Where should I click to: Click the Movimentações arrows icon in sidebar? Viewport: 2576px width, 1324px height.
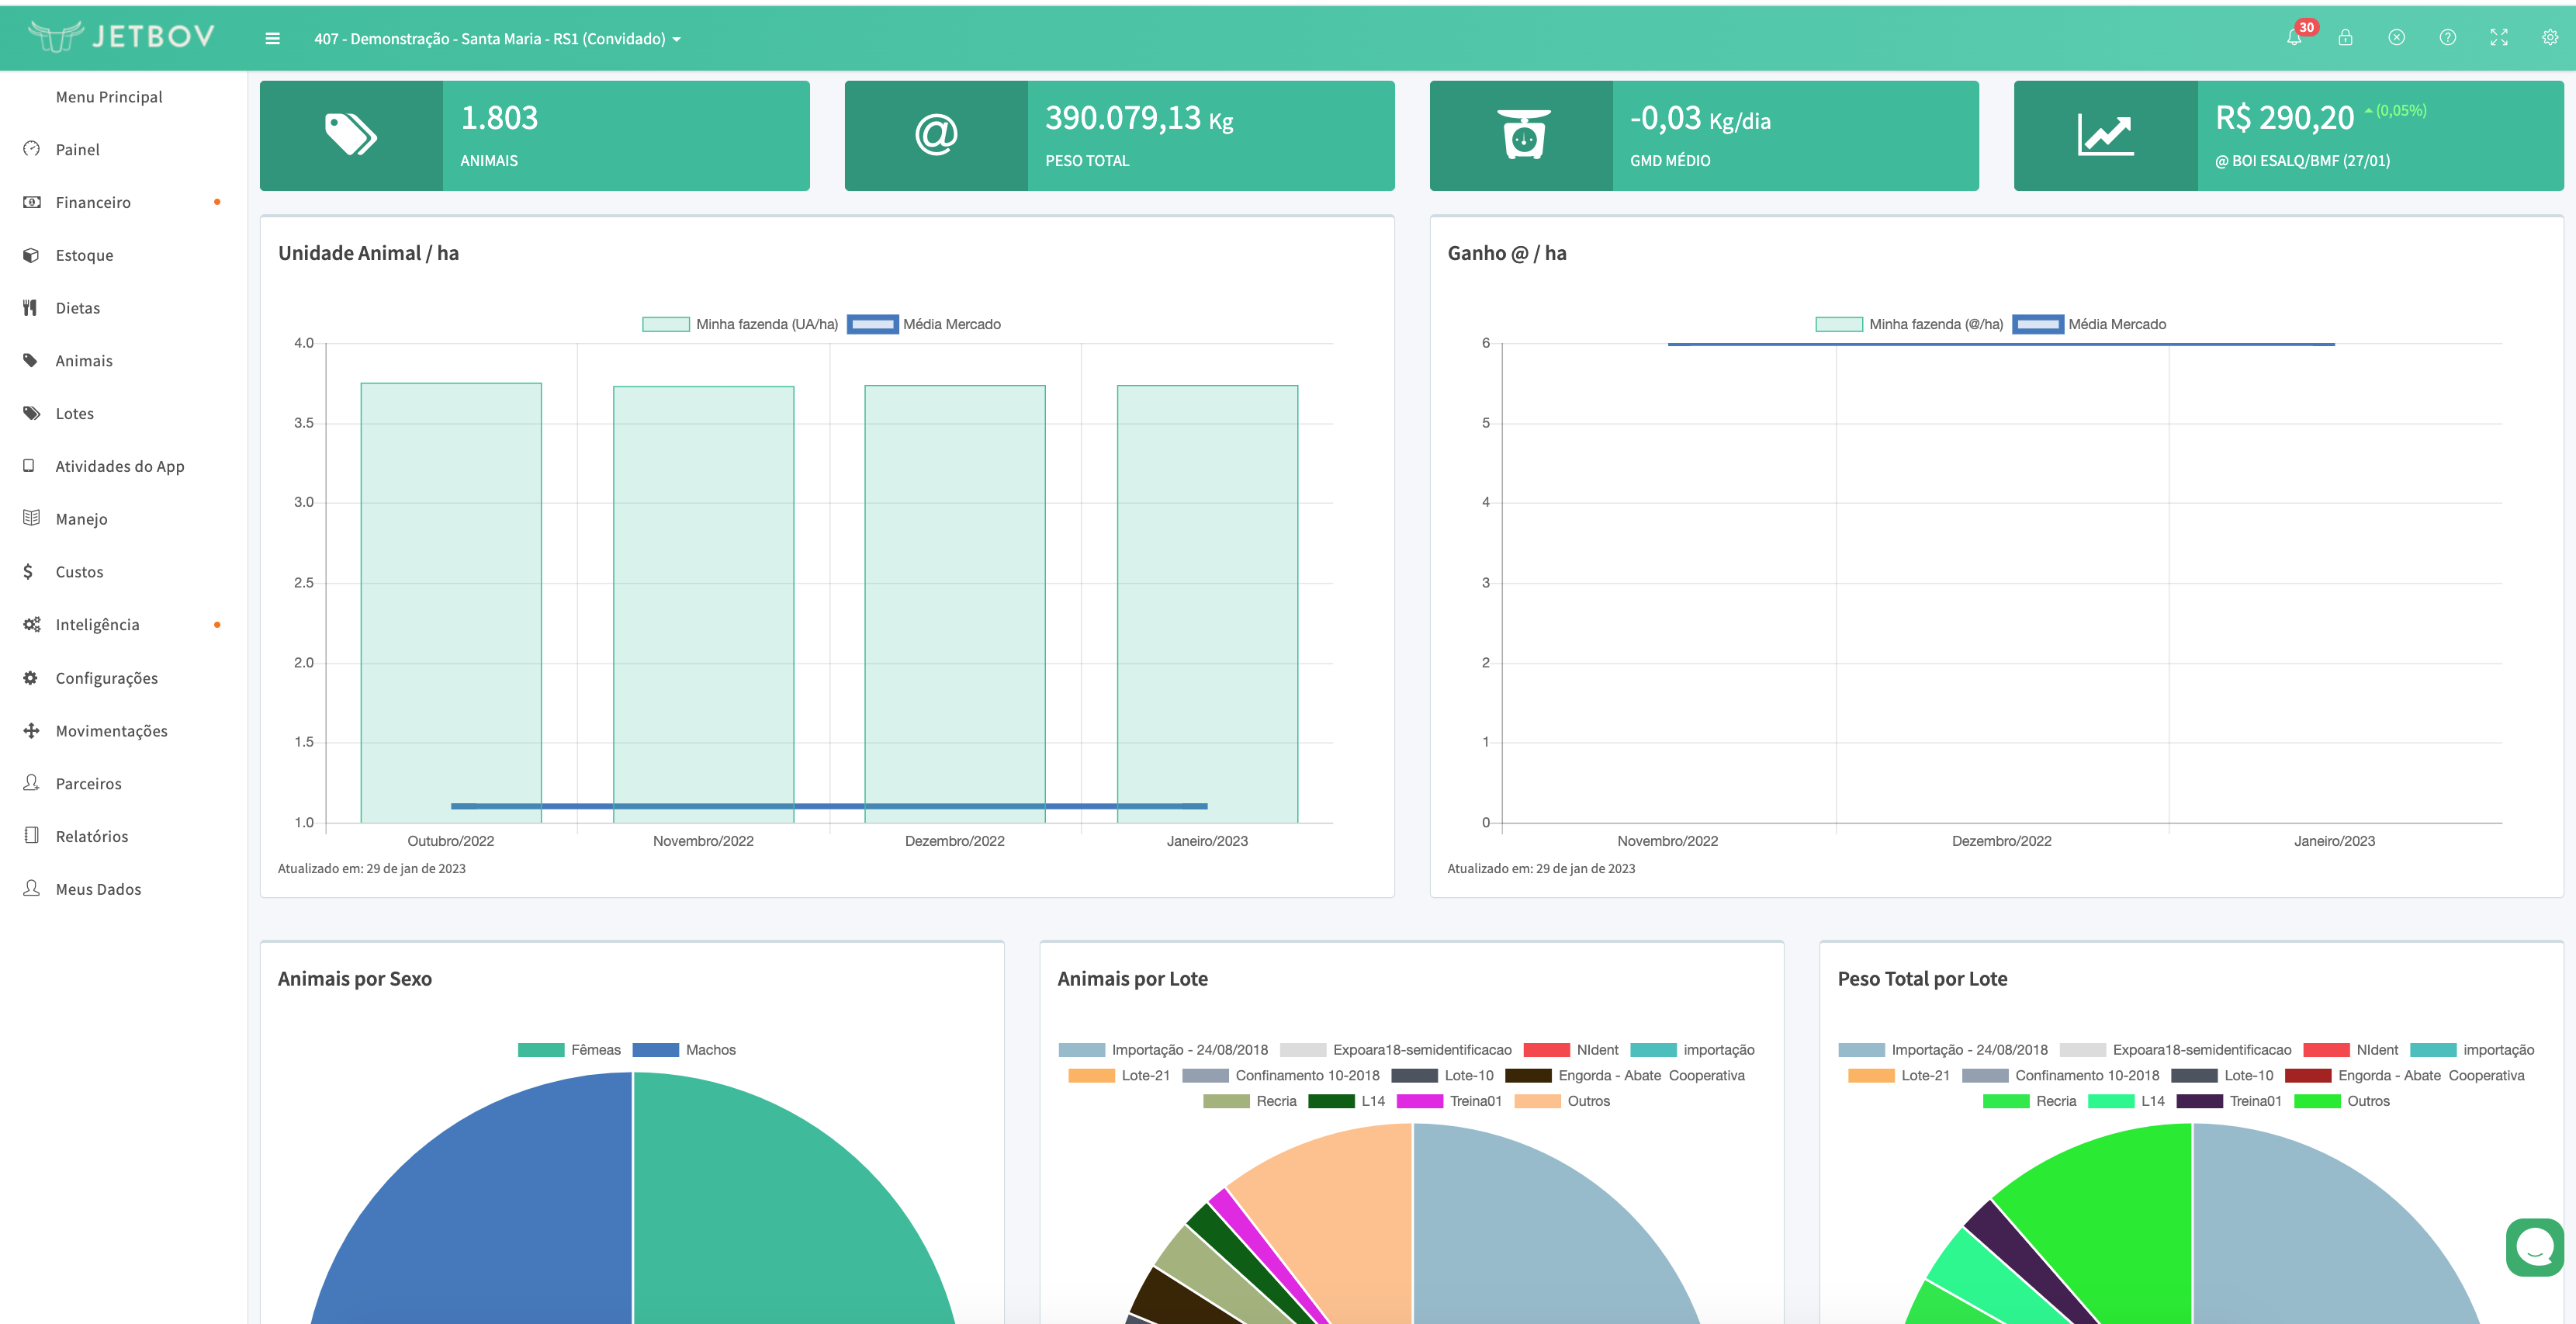[x=31, y=730]
